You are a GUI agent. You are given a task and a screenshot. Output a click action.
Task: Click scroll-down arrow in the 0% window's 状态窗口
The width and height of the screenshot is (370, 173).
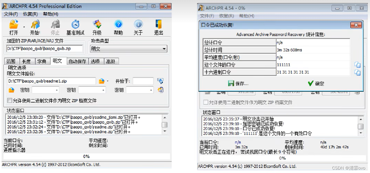pos(361,133)
